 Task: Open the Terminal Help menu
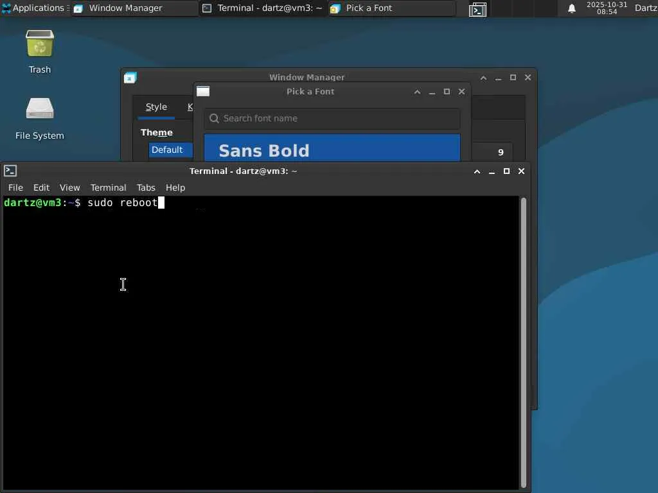point(175,187)
